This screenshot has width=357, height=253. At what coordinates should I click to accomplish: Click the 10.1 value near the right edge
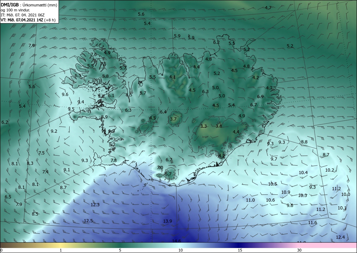coord(342,208)
